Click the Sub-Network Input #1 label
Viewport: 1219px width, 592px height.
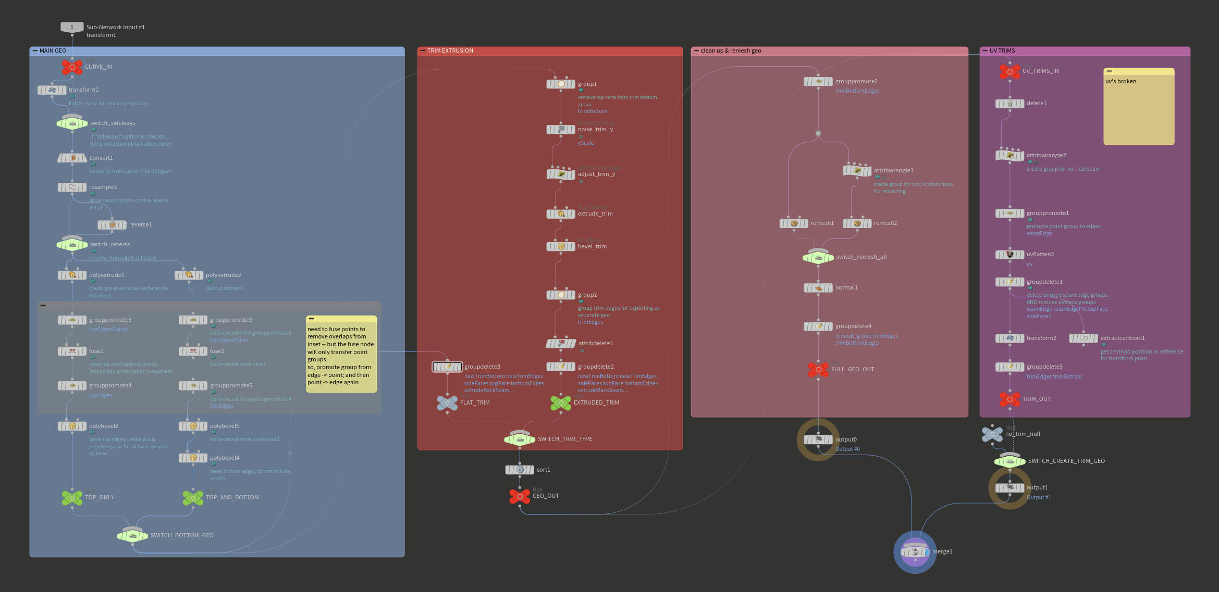coord(116,27)
